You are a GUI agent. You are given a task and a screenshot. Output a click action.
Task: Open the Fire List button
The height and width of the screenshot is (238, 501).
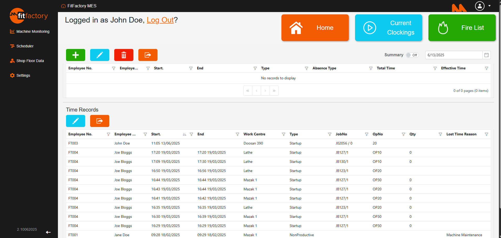[462, 28]
